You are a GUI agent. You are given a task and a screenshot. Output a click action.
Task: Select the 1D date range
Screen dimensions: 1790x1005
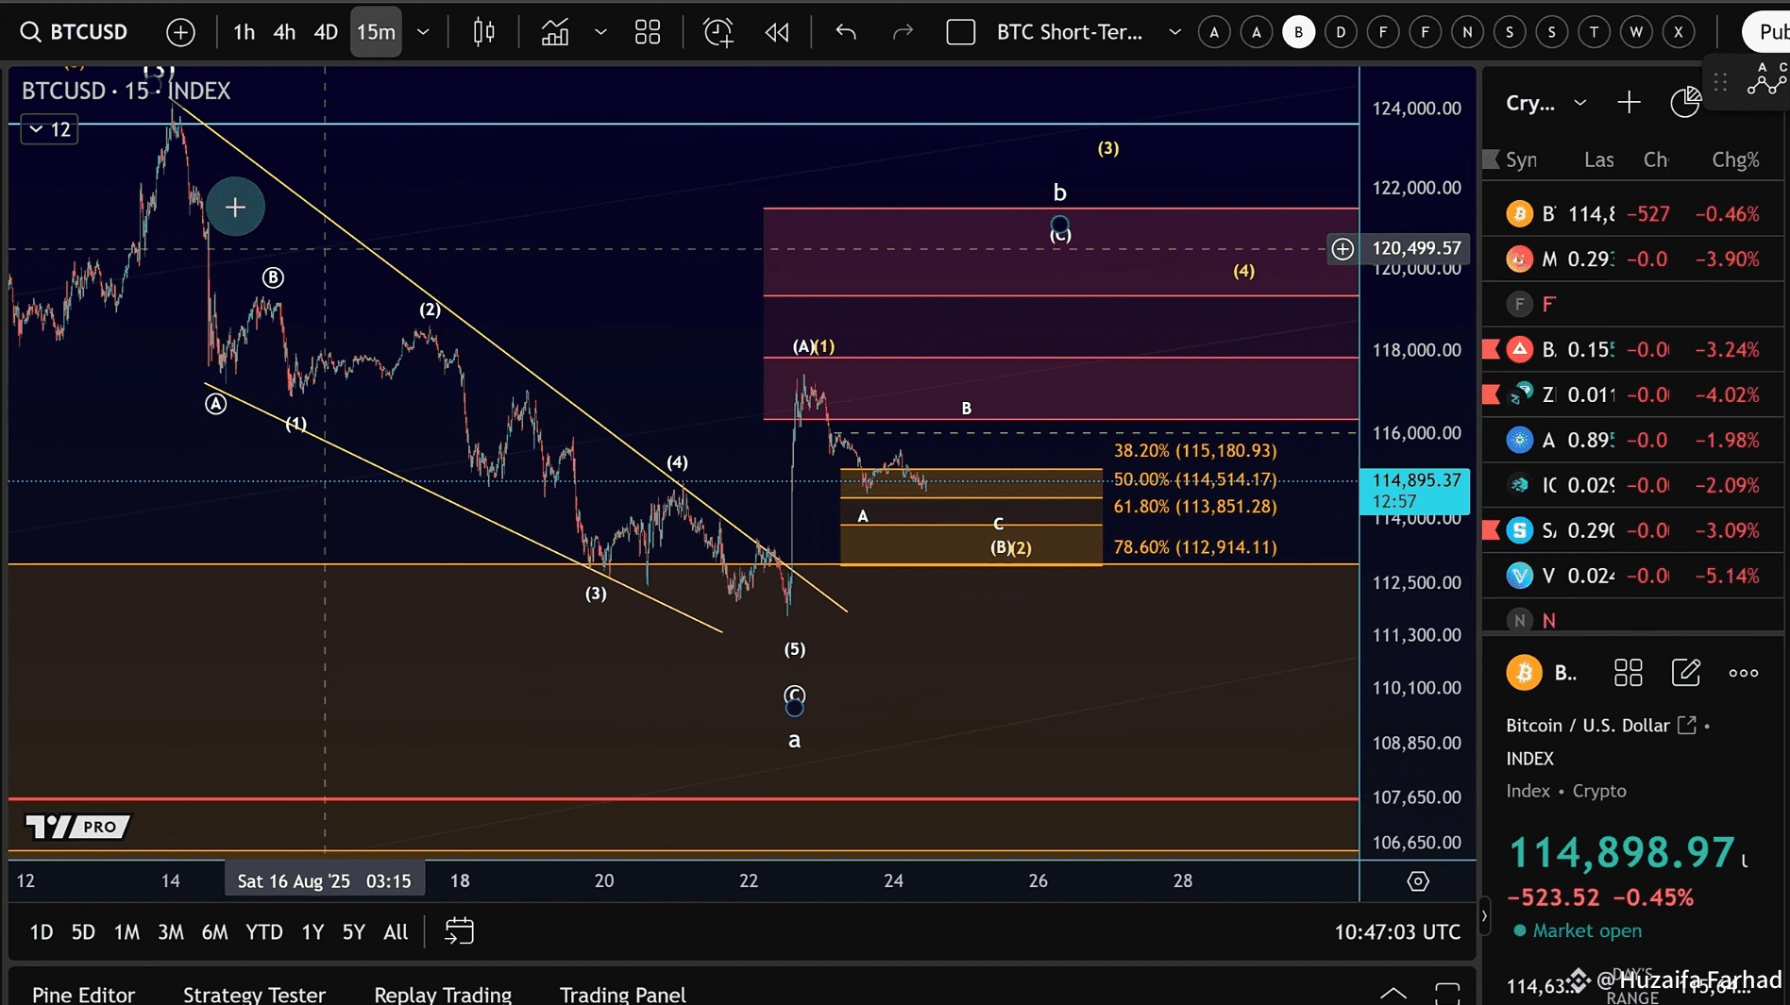(x=42, y=932)
